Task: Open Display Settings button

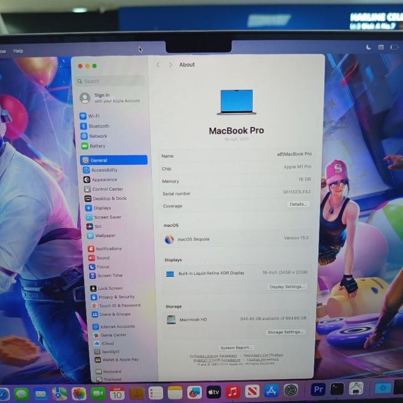Action: click(286, 287)
